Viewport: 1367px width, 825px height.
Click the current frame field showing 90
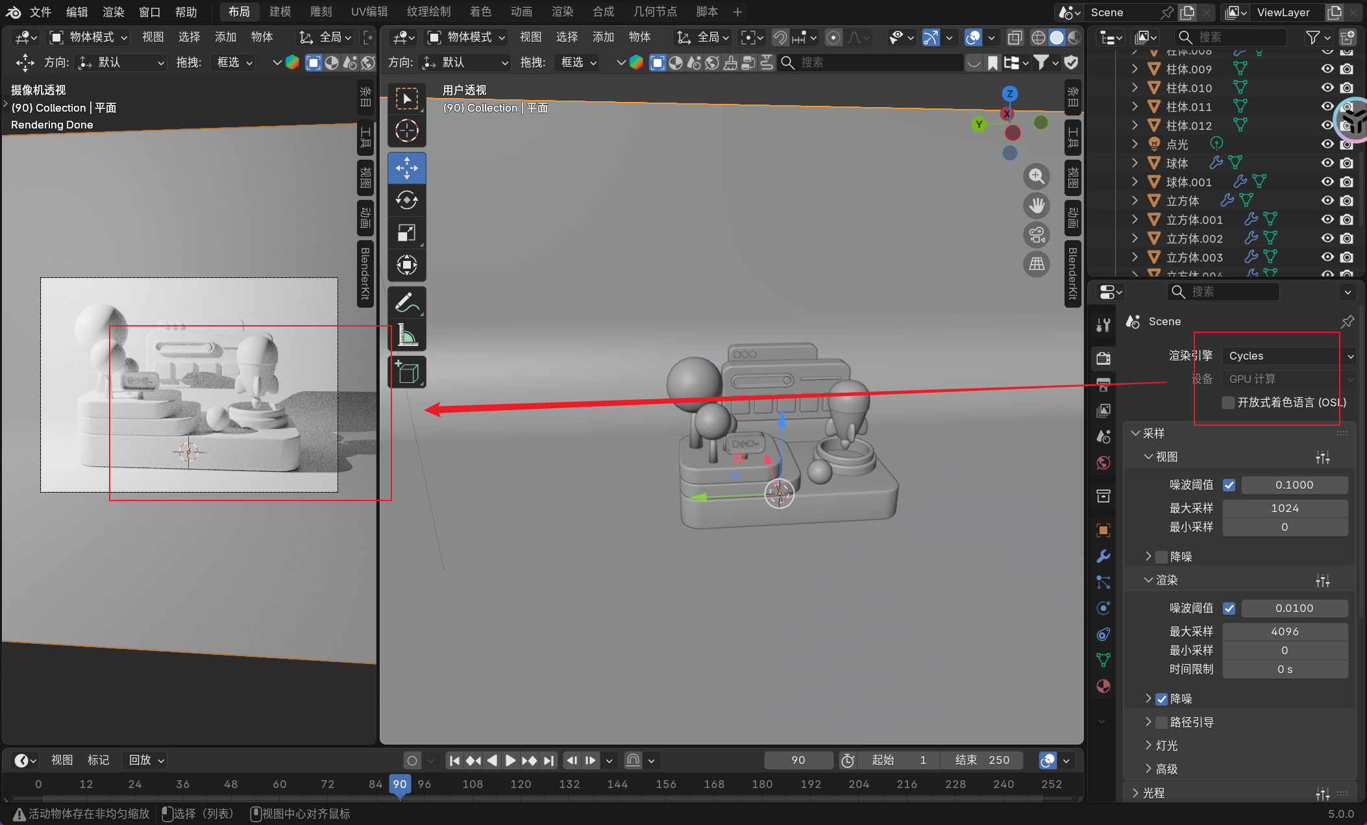(x=798, y=760)
